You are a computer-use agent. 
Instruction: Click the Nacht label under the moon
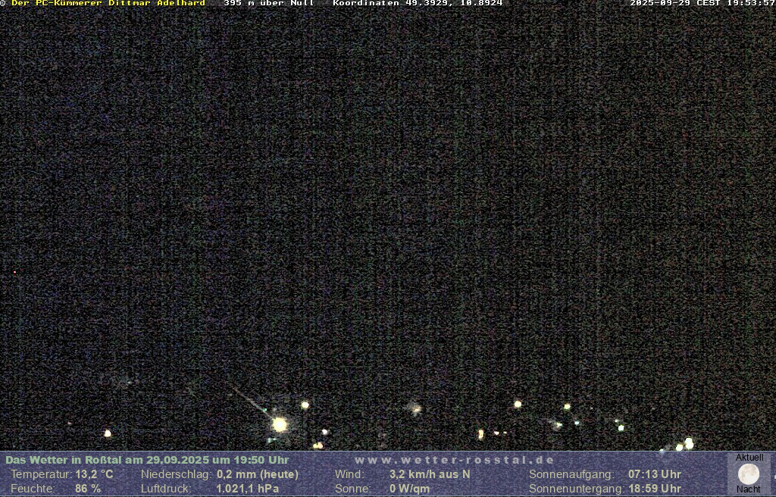(x=749, y=489)
